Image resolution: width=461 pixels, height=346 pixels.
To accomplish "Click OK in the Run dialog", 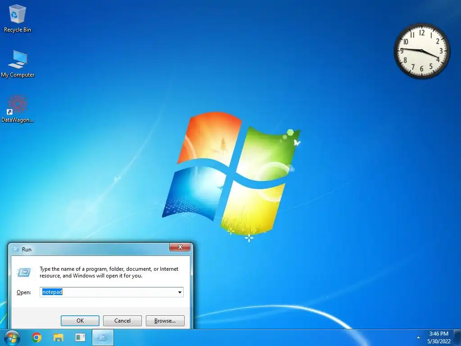I will pos(80,321).
